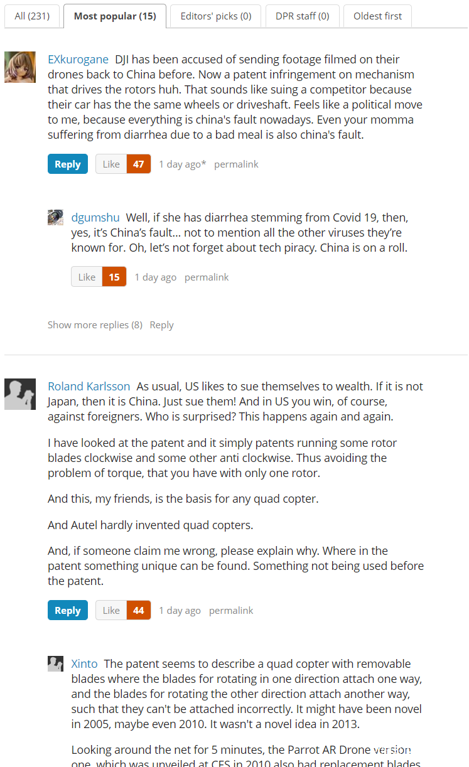The image size is (469, 767).
Task: Open permalink for EXkurogane's comment
Action: [x=236, y=164]
